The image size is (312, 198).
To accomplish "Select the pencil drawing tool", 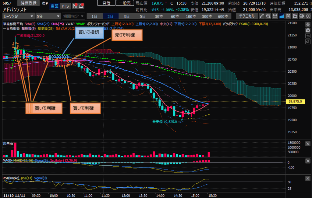I will click(x=262, y=16).
